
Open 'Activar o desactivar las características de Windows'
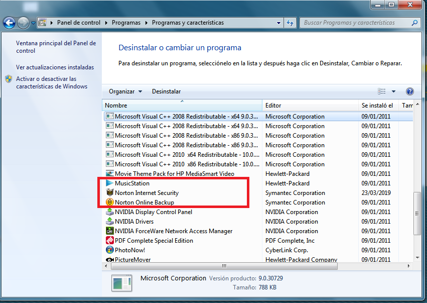(x=52, y=82)
